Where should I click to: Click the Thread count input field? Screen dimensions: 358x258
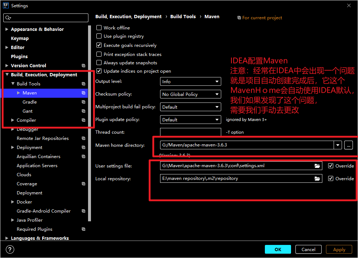pyautogui.click(x=190, y=132)
